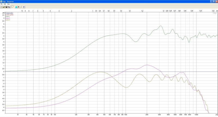Expand the dropdown arrow beside the X icon
The width and height of the screenshot is (218, 117).
pos(21,7)
